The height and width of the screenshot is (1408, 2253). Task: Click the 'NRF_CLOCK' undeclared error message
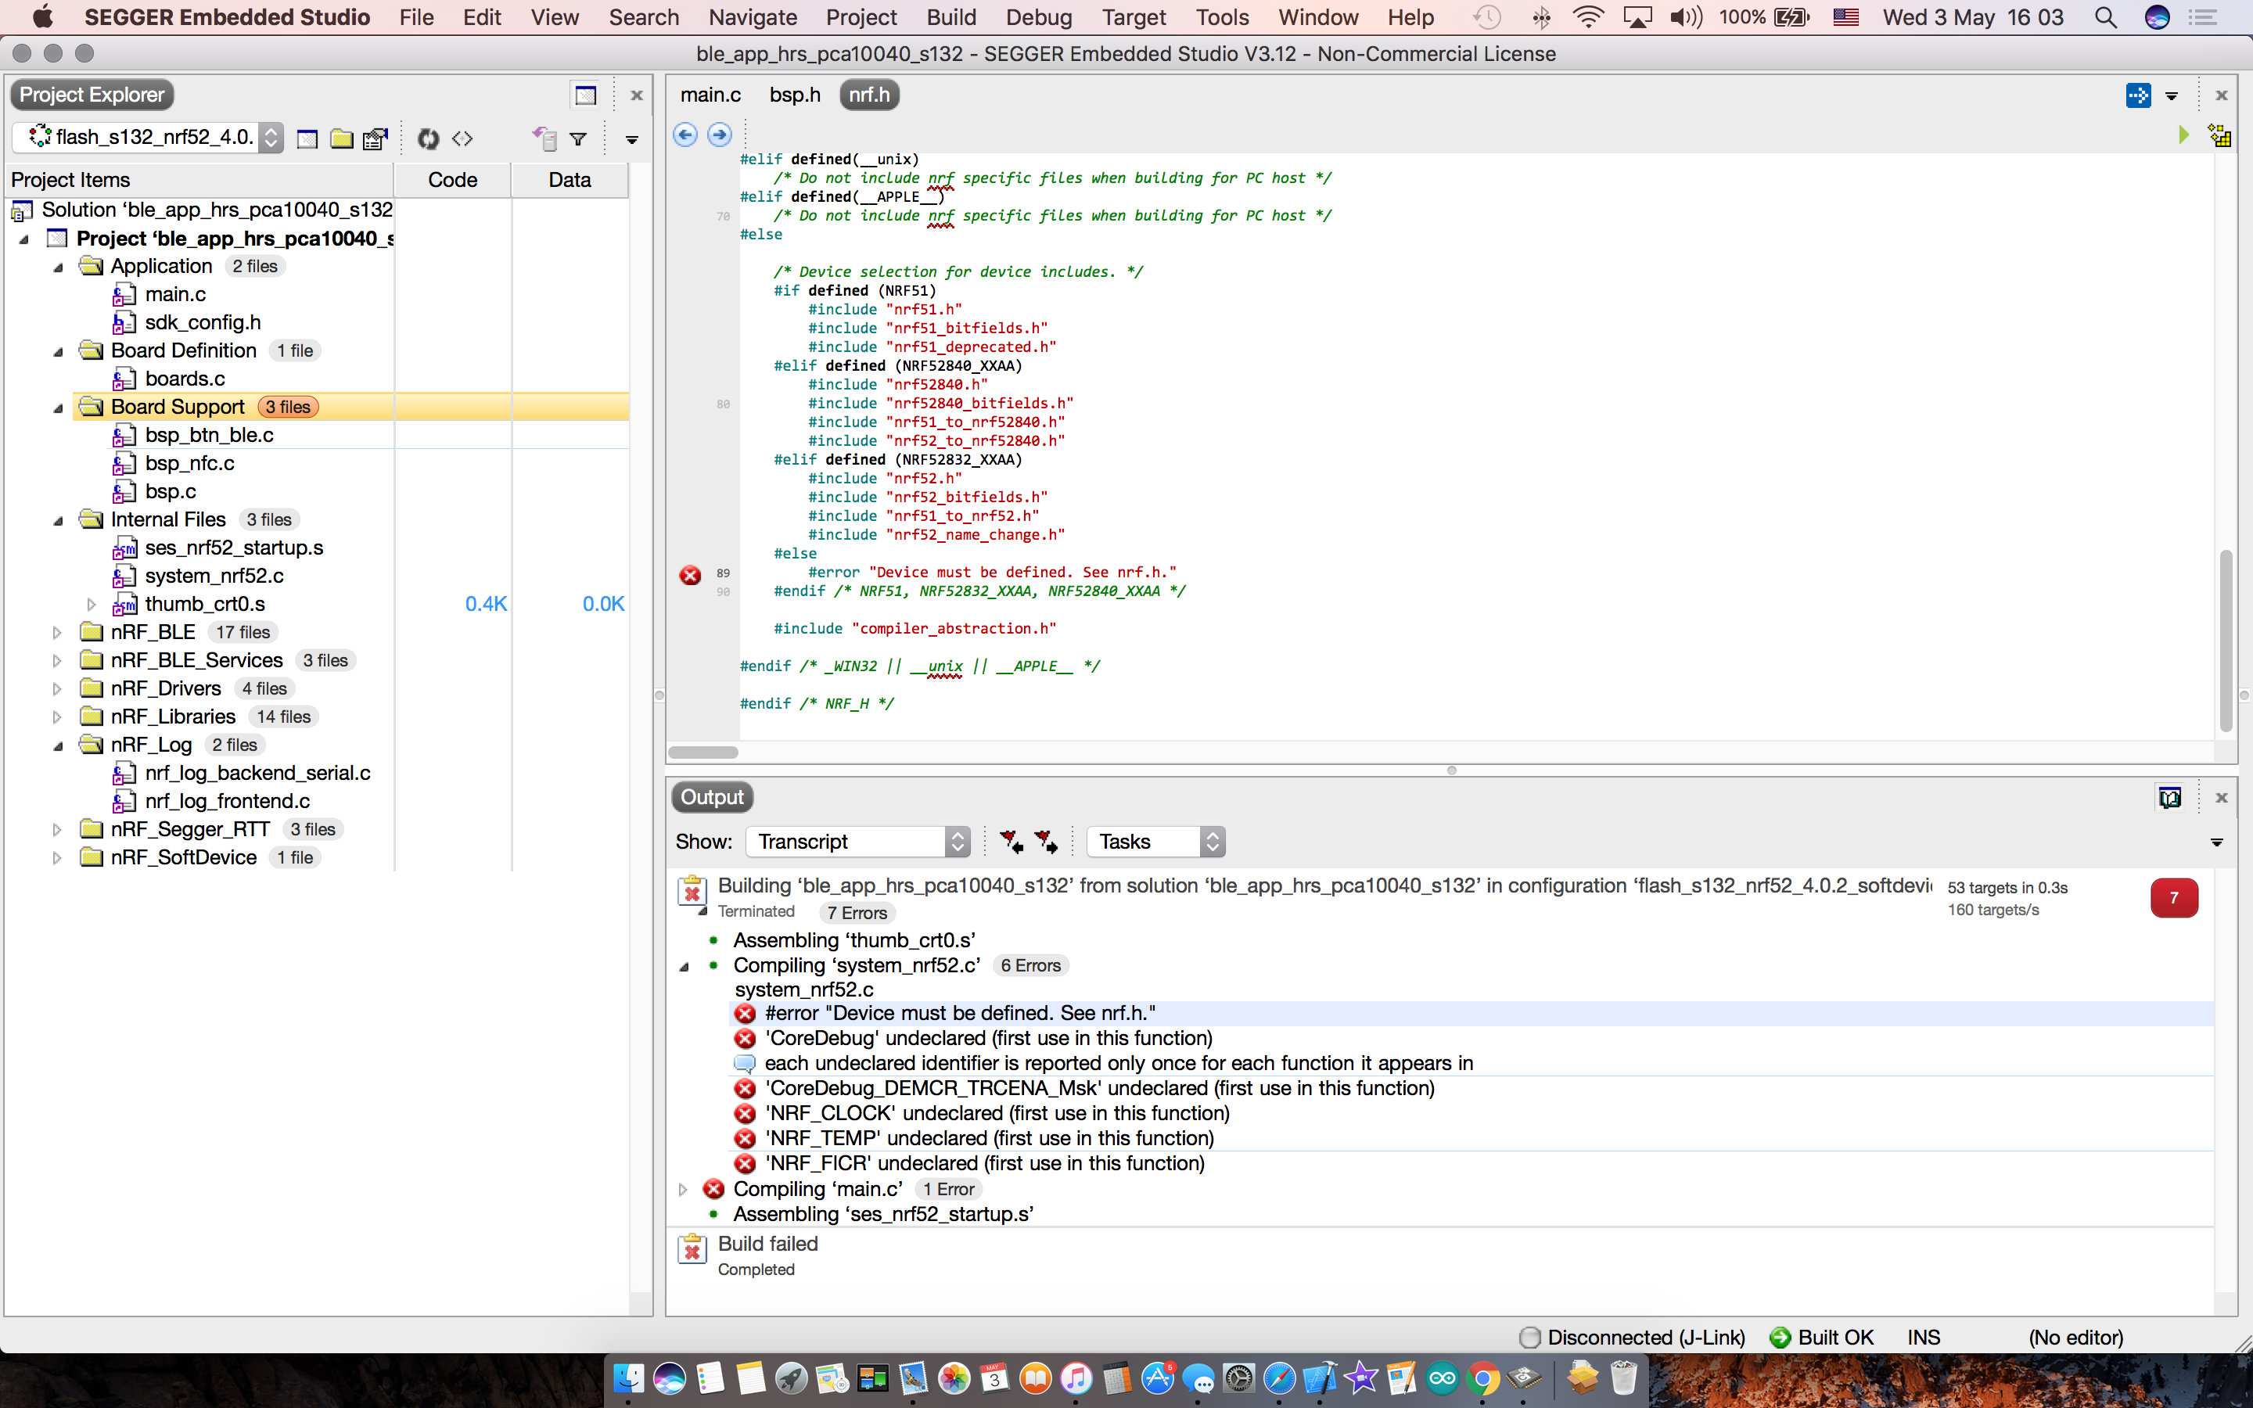pyautogui.click(x=996, y=1113)
